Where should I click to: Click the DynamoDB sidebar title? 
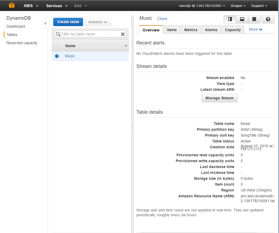(x=19, y=18)
